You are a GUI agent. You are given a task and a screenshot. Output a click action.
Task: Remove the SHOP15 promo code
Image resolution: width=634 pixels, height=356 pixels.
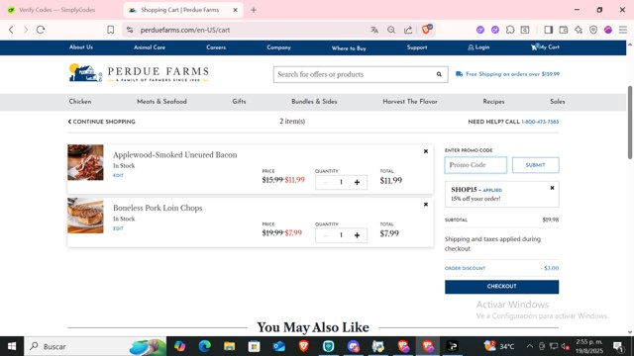pyautogui.click(x=552, y=188)
